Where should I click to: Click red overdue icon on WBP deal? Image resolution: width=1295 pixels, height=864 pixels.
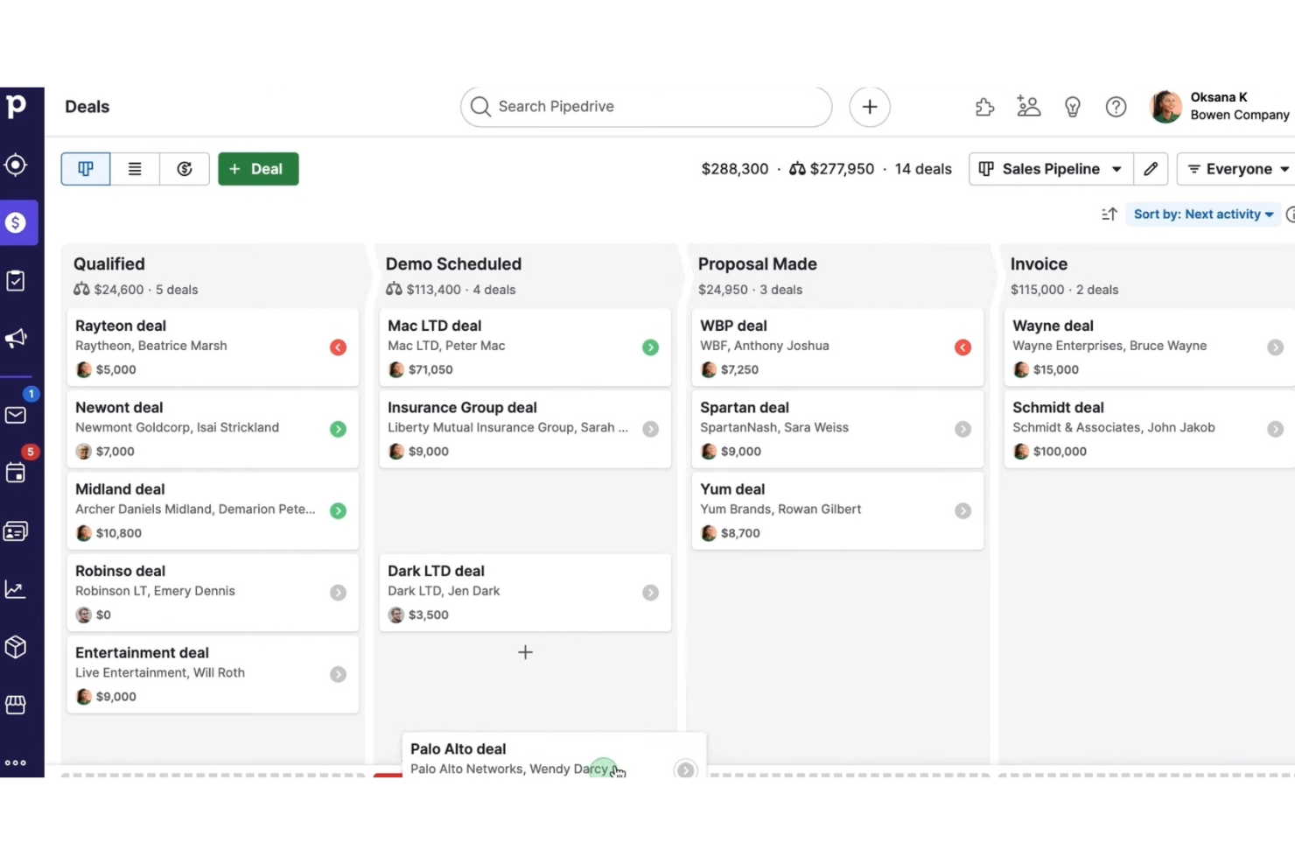click(x=962, y=348)
